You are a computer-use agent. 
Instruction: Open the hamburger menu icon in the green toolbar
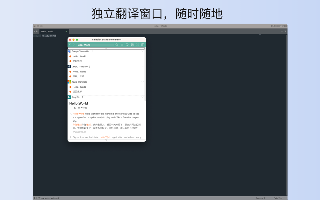(x=122, y=44)
